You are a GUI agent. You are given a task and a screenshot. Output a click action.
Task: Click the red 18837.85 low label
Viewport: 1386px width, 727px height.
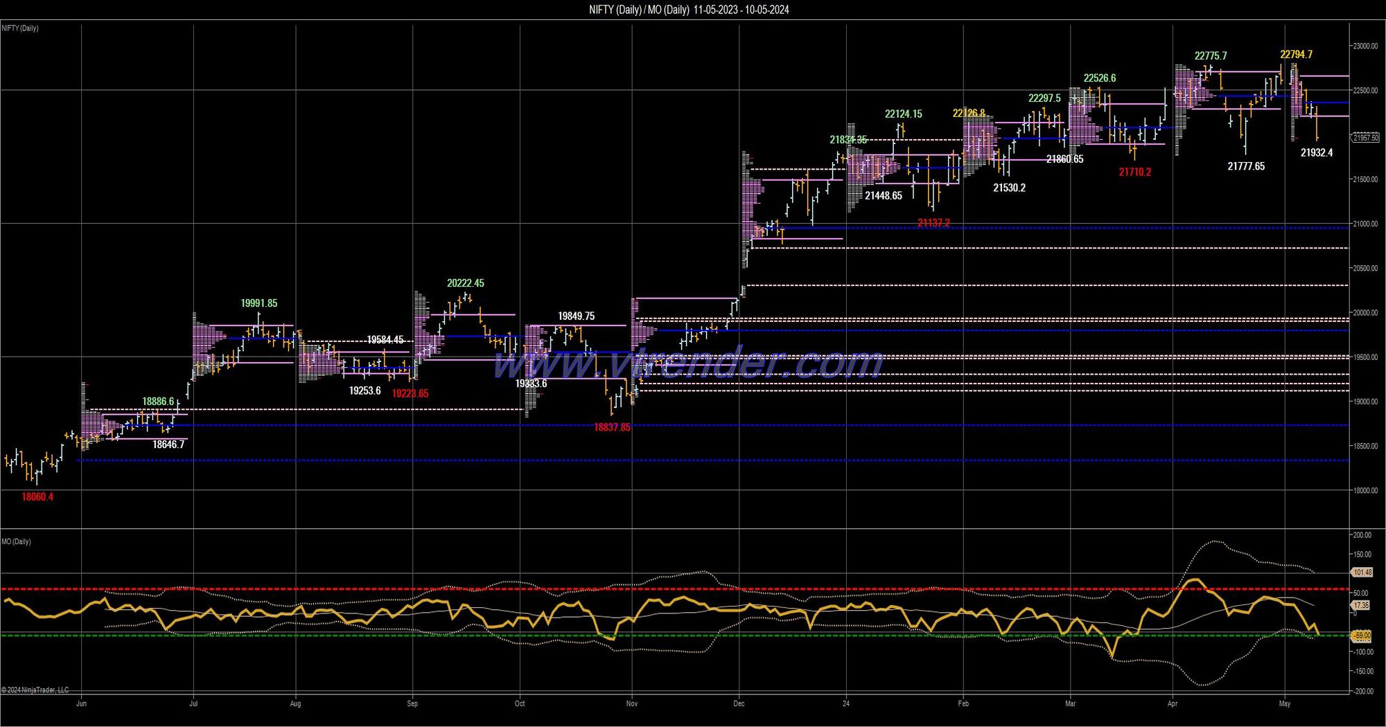coord(613,427)
